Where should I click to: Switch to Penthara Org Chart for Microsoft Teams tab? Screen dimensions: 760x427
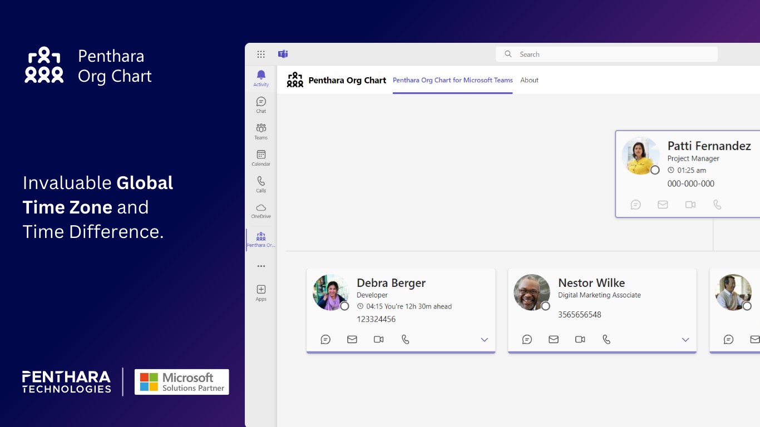(453, 80)
